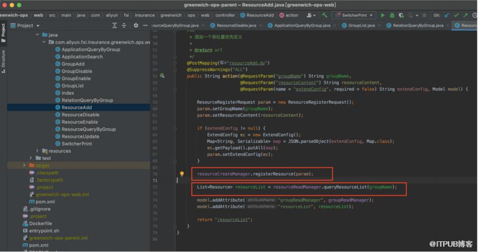
Task: Select RelationQueryByGroup in project tree
Action: coord(87,100)
